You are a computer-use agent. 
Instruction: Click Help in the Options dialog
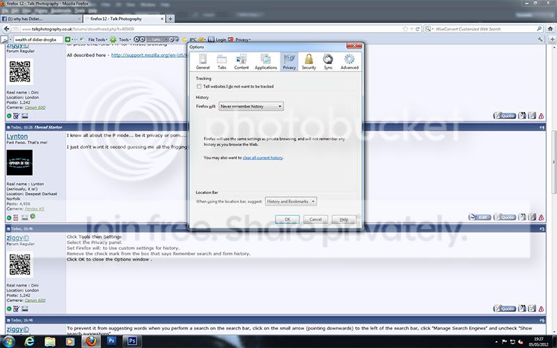coord(343,219)
